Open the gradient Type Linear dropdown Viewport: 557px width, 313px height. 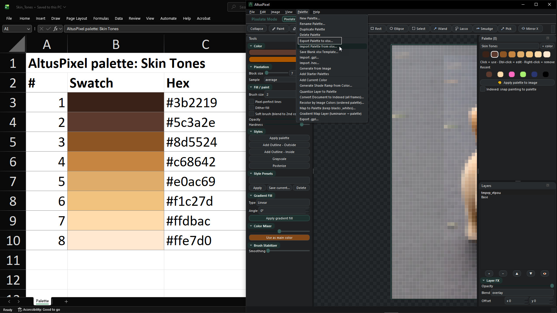(x=283, y=203)
